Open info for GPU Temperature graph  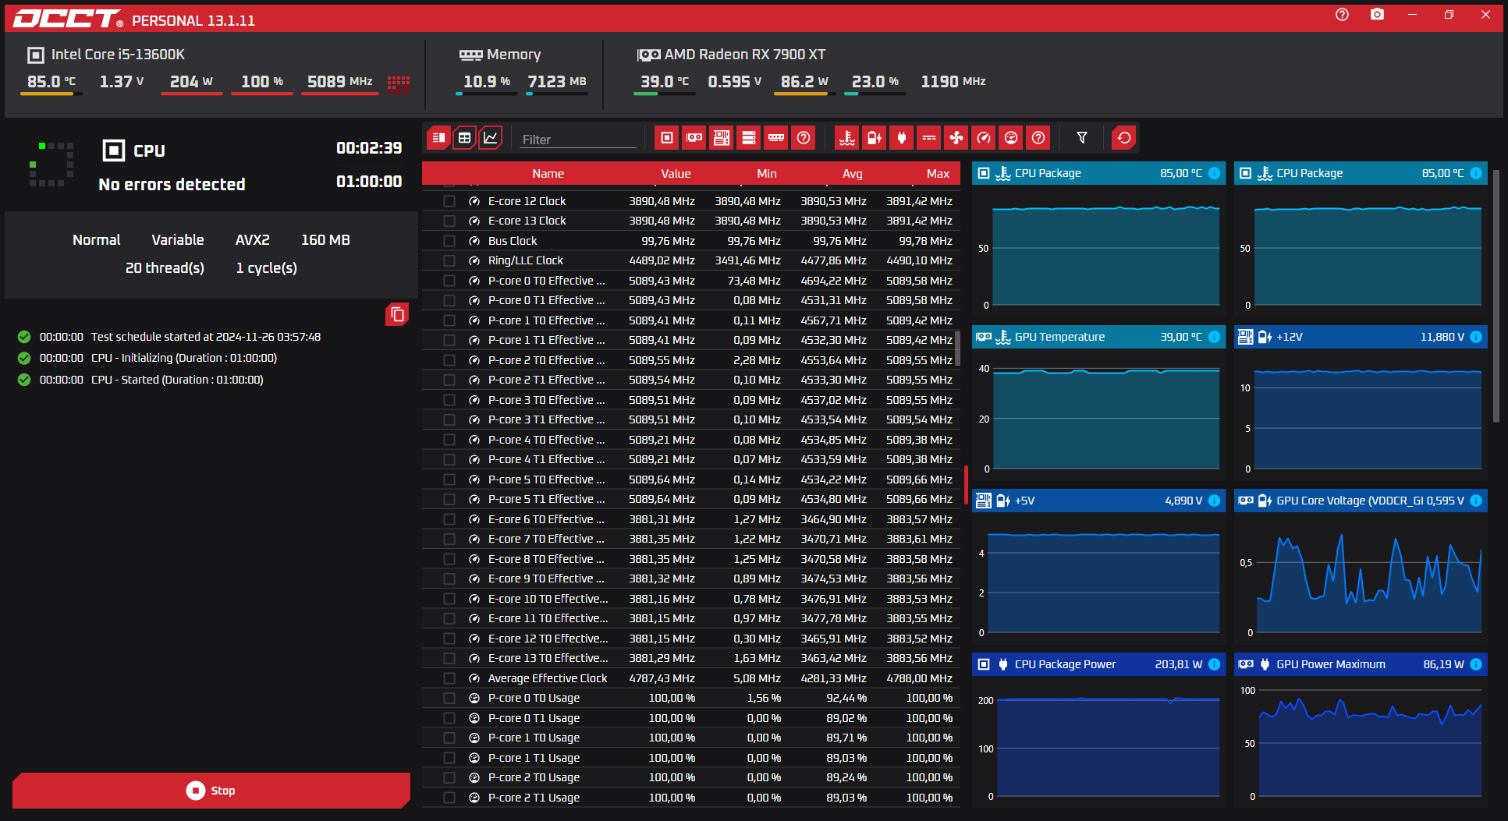tap(1214, 337)
